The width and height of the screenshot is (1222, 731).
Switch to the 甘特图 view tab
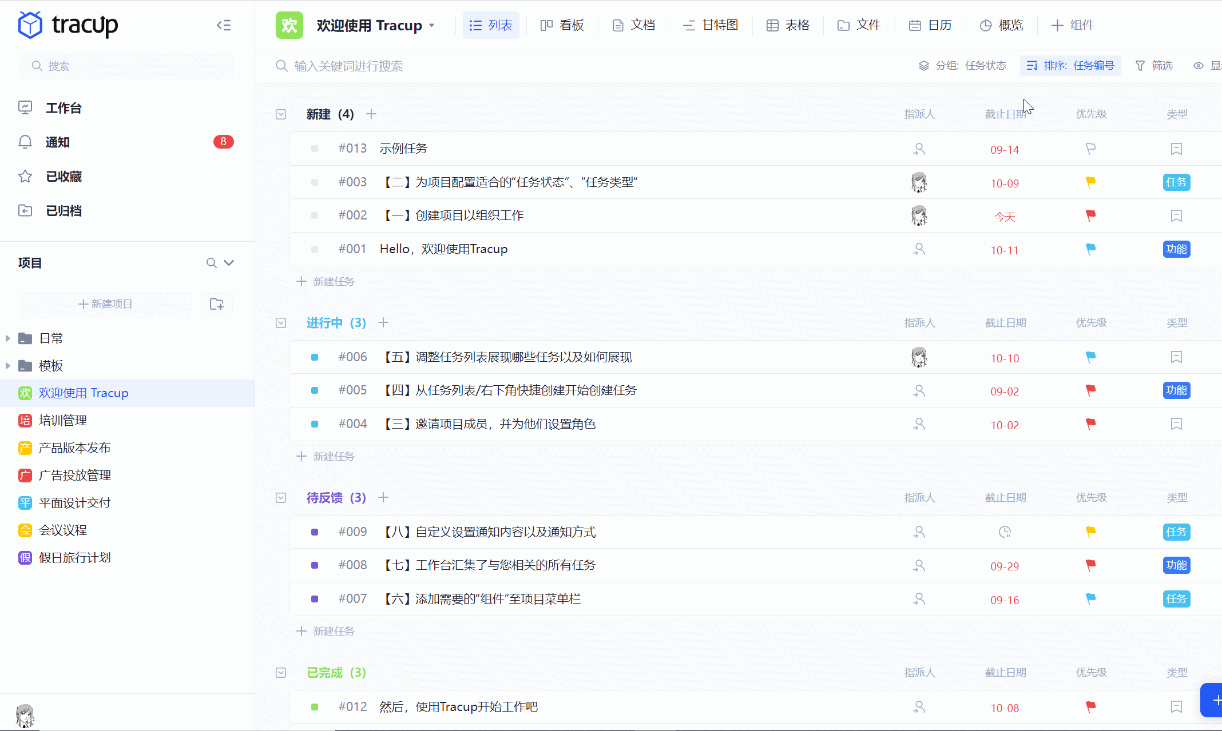point(711,25)
